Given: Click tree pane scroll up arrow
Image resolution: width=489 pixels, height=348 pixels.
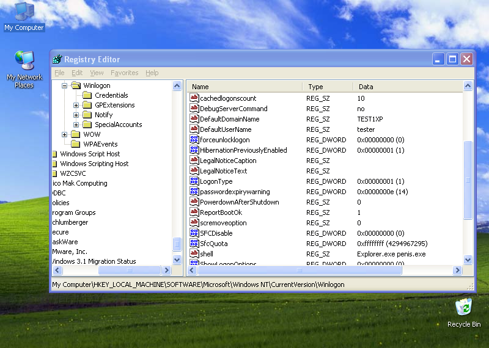Looking at the screenshot, I should [x=177, y=85].
